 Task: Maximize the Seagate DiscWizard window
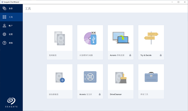[x=178, y=2]
